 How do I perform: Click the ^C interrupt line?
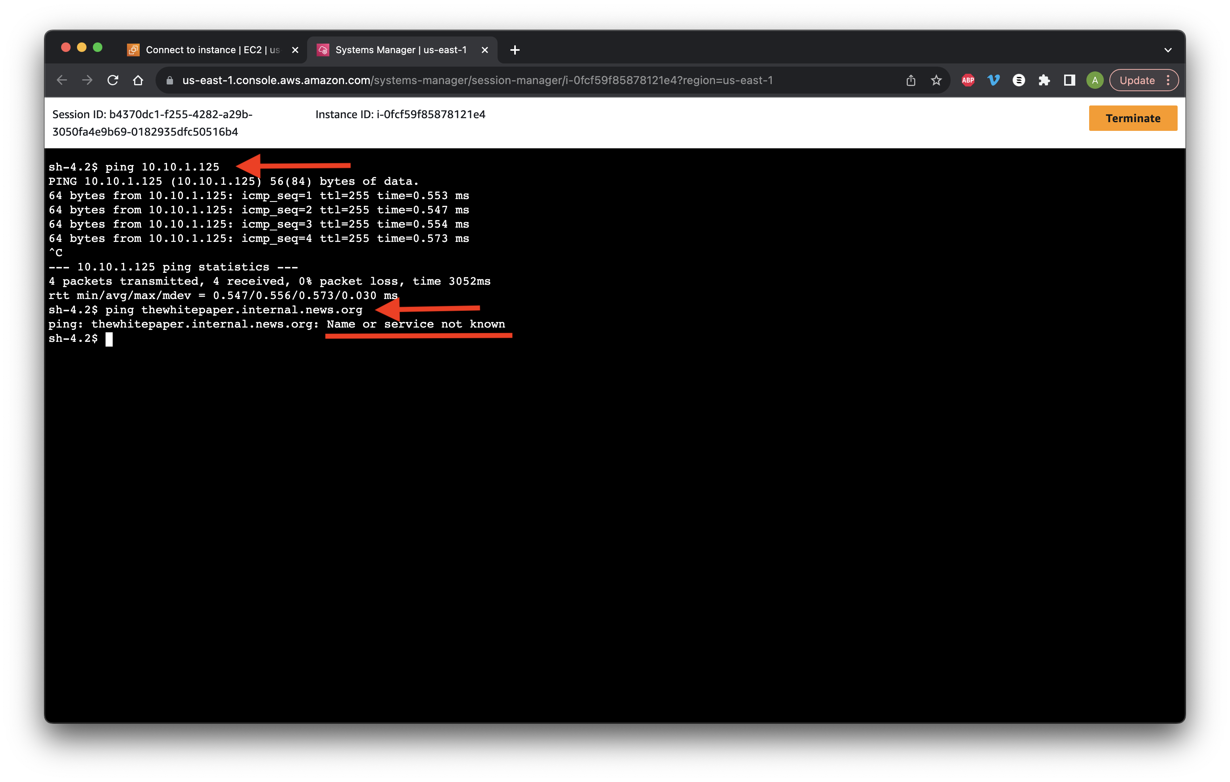pos(55,253)
